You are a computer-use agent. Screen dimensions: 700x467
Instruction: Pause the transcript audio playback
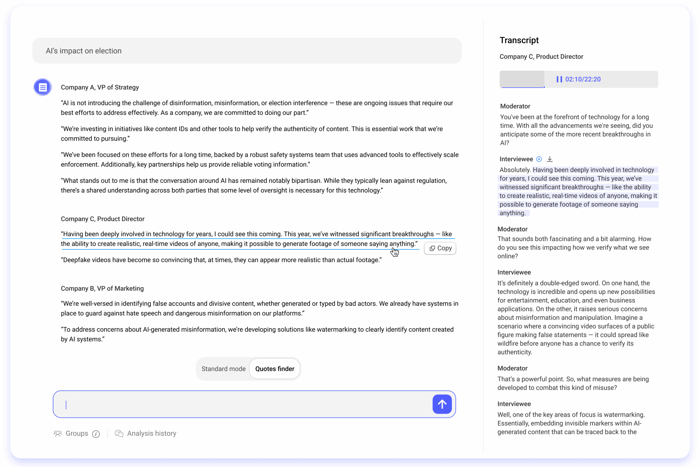[x=559, y=79]
